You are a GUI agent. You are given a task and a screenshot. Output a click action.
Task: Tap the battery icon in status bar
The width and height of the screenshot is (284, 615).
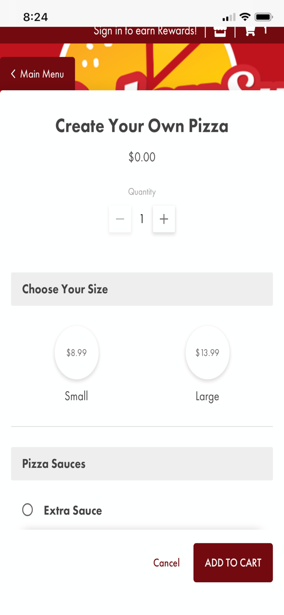coord(264,17)
